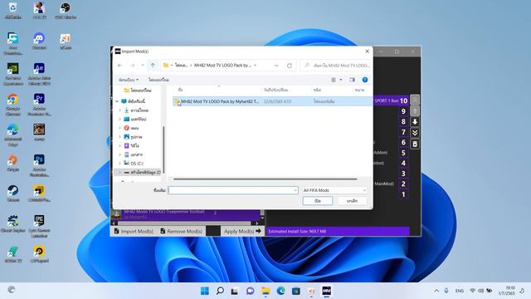This screenshot has height=299, width=531.
Task: Open Adobe Premiere Pro desktop shortcut
Action: click(x=39, y=105)
